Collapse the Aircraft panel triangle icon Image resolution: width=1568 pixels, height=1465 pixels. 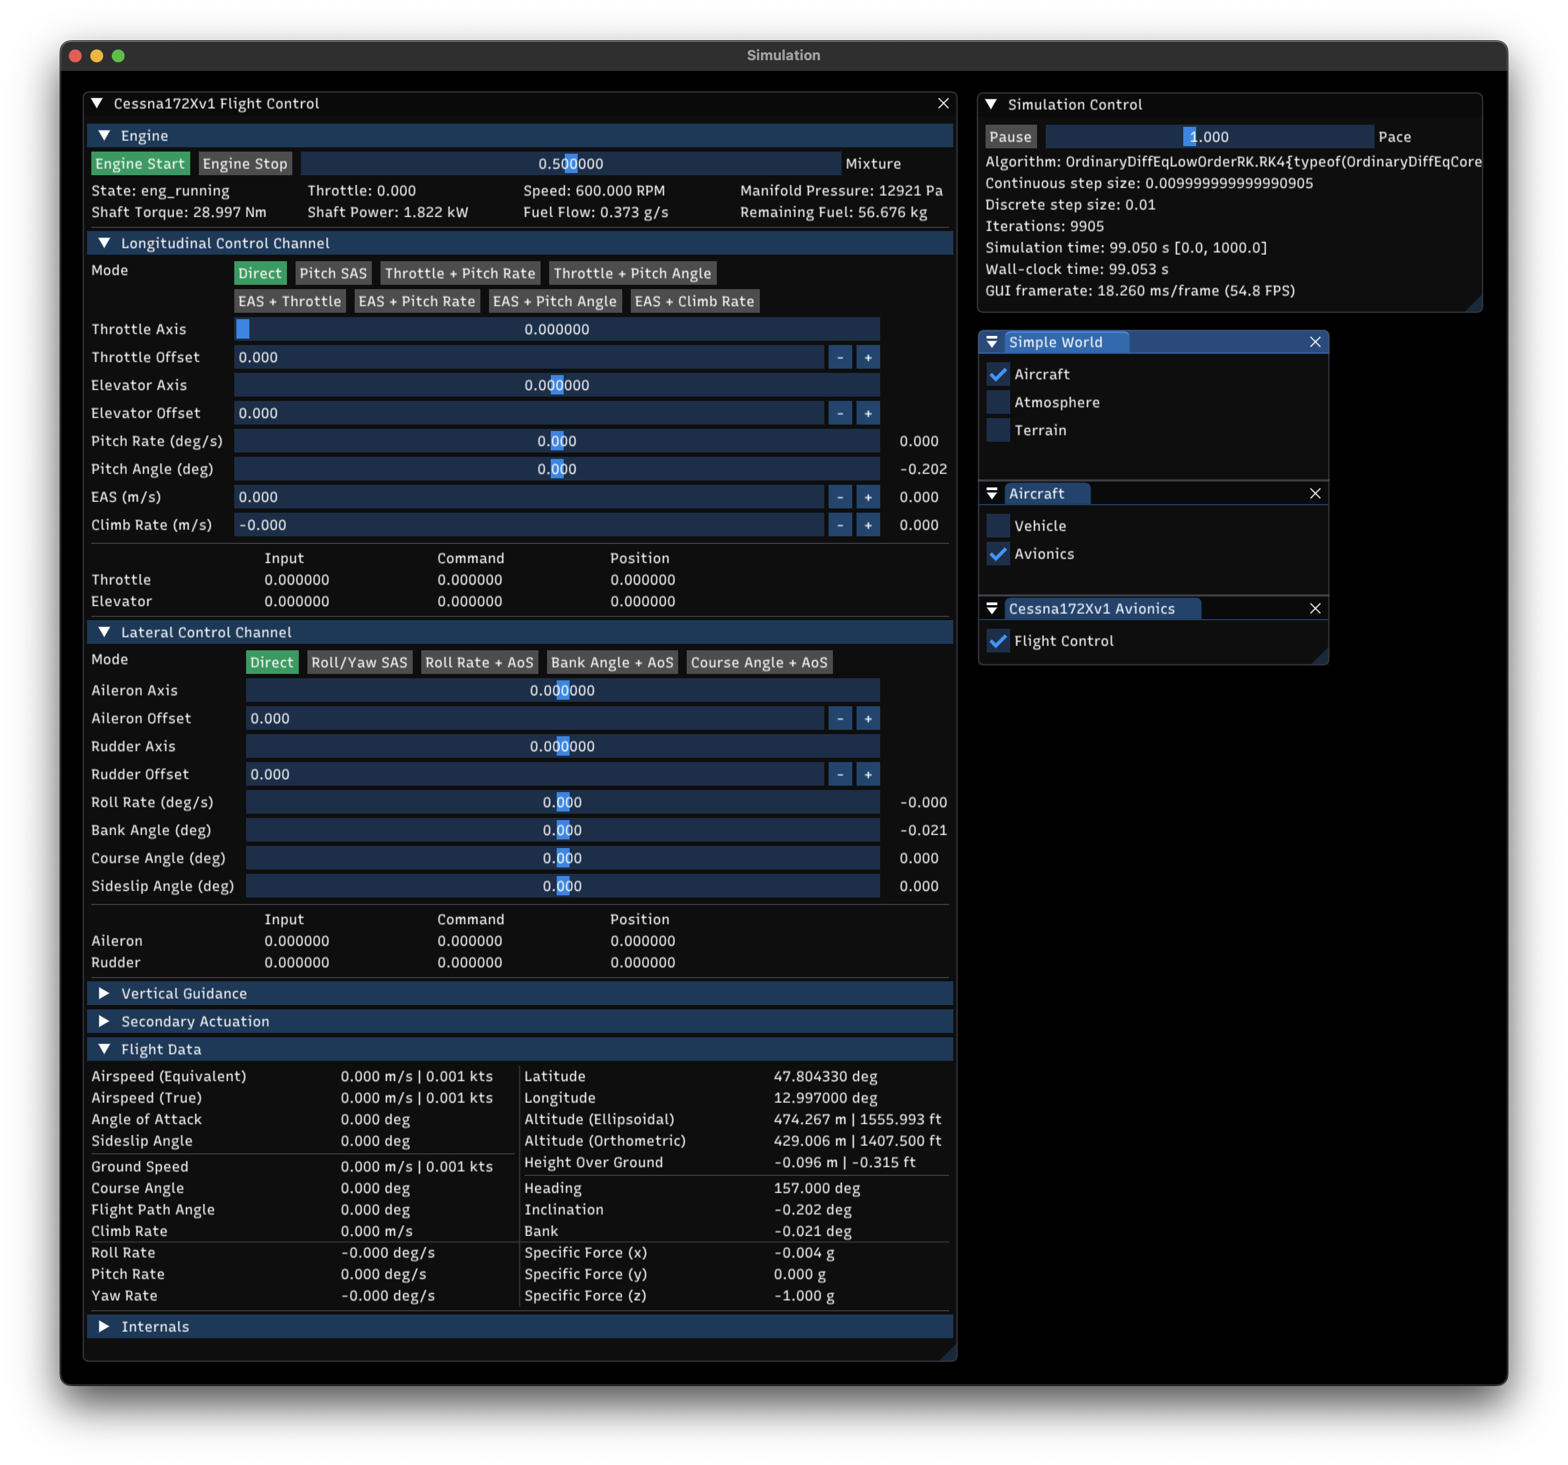(x=992, y=493)
